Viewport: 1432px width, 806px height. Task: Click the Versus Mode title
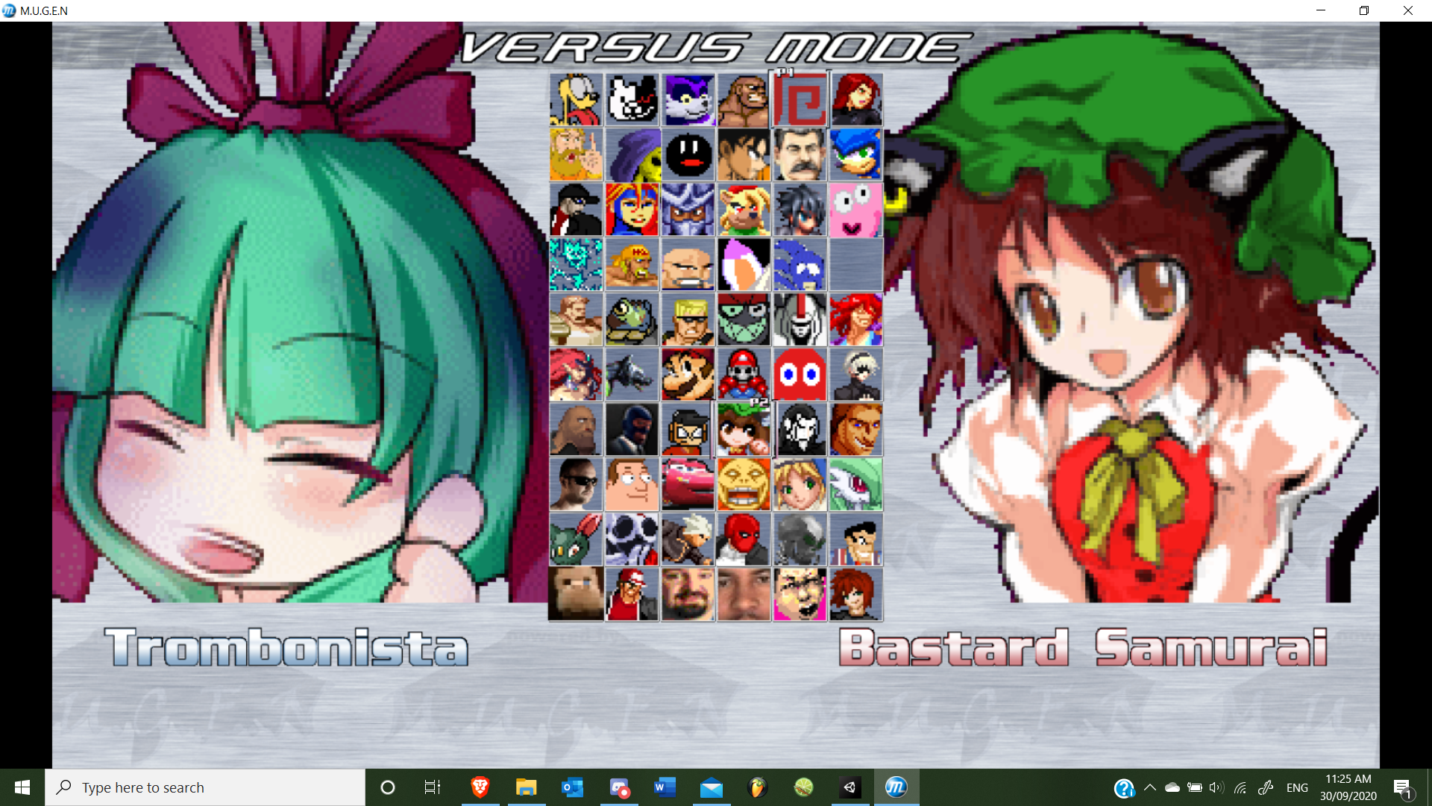click(716, 49)
